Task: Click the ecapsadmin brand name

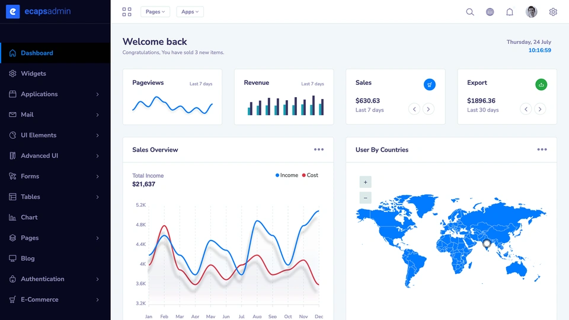Action: pyautogui.click(x=47, y=11)
